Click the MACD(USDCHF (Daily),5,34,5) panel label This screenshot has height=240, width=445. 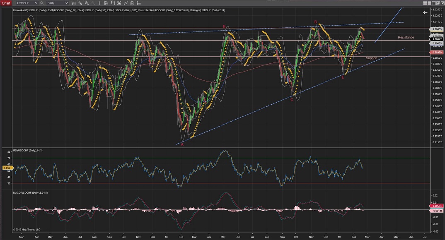tap(30, 193)
